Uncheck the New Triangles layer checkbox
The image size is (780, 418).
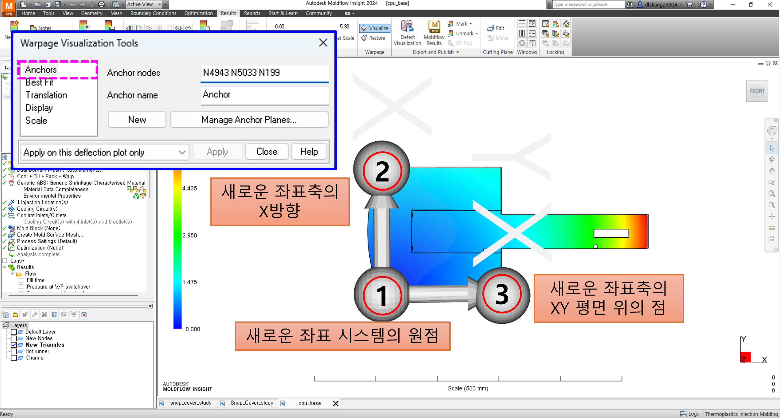pos(14,345)
